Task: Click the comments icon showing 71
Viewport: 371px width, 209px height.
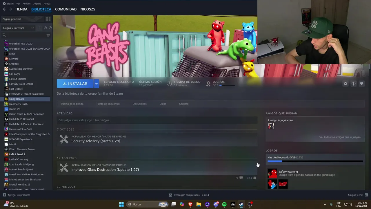Action: [241, 178]
